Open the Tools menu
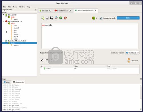143x112 pixels. tap(15, 7)
